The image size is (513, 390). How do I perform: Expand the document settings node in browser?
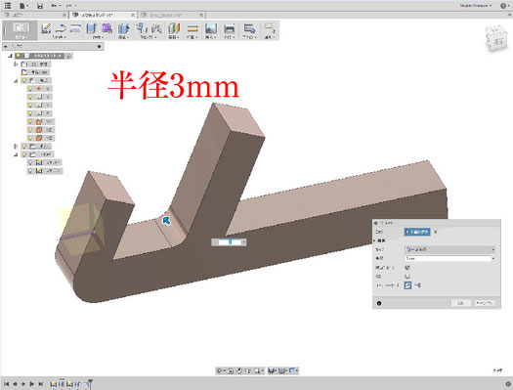pos(16,65)
